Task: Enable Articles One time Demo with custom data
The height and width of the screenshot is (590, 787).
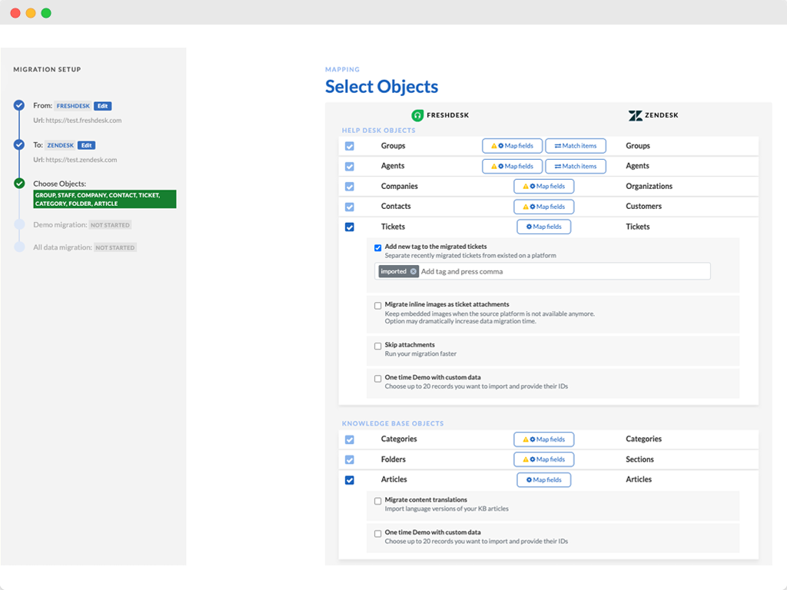Action: [x=377, y=534]
